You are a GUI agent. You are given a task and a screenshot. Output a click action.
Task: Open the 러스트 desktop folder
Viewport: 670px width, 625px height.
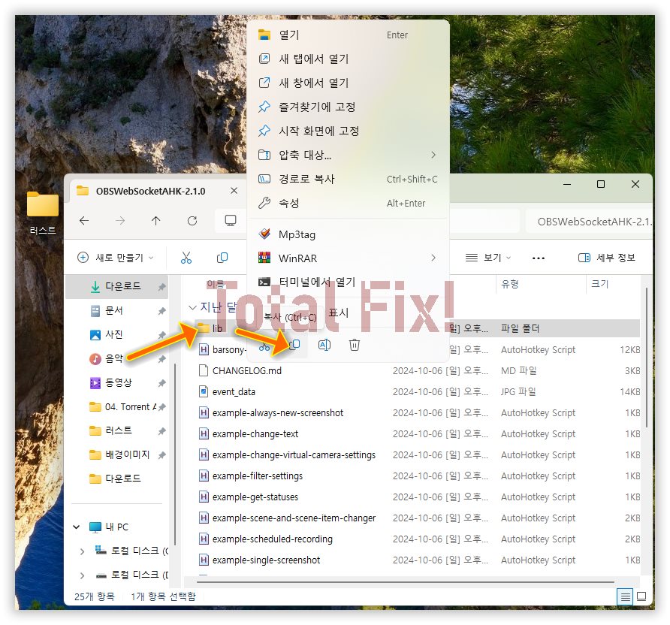(x=43, y=213)
